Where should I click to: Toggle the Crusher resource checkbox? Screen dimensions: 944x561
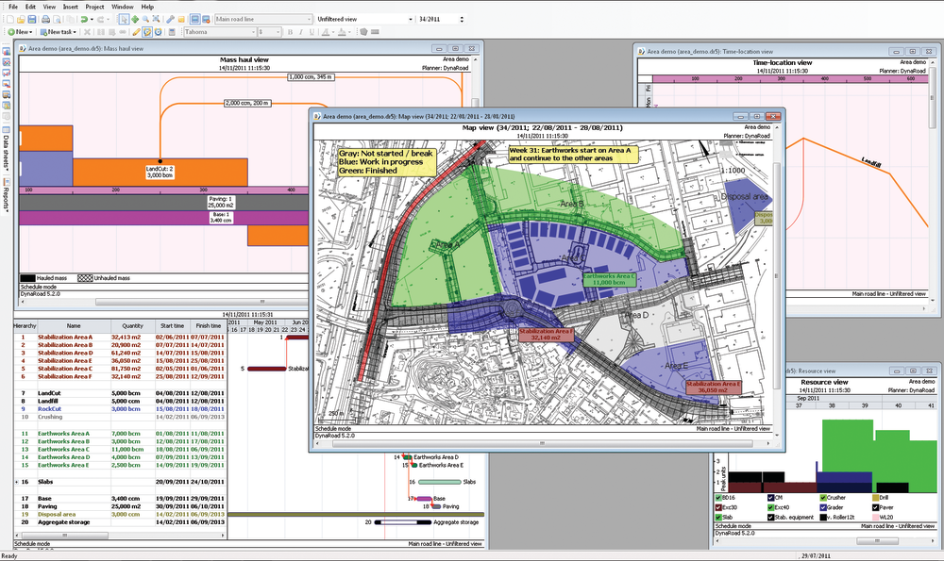823,498
